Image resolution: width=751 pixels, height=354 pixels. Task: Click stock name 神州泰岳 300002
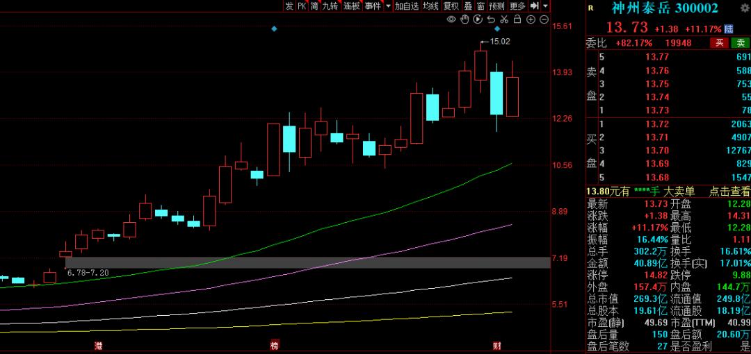tap(665, 8)
